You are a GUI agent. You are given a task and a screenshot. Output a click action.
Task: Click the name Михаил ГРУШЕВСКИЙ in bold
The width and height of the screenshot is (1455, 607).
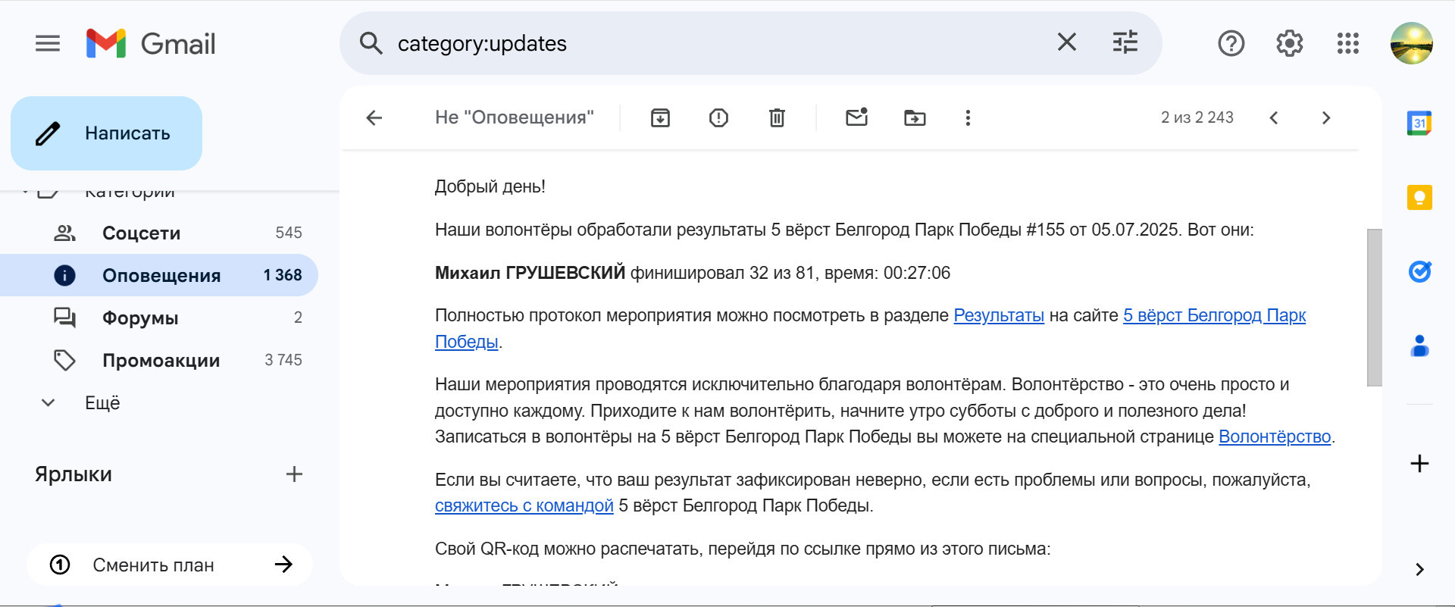[x=530, y=273]
